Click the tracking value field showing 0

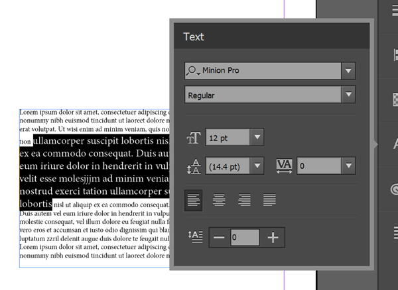(319, 166)
